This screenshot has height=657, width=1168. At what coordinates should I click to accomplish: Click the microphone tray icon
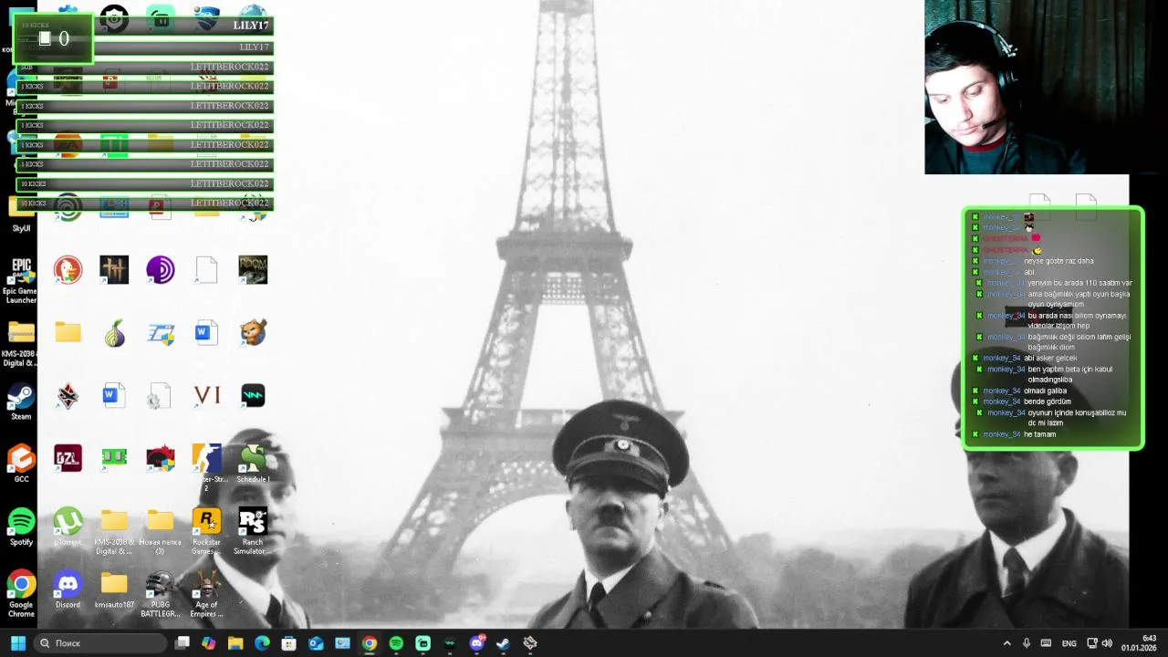pyautogui.click(x=1027, y=643)
